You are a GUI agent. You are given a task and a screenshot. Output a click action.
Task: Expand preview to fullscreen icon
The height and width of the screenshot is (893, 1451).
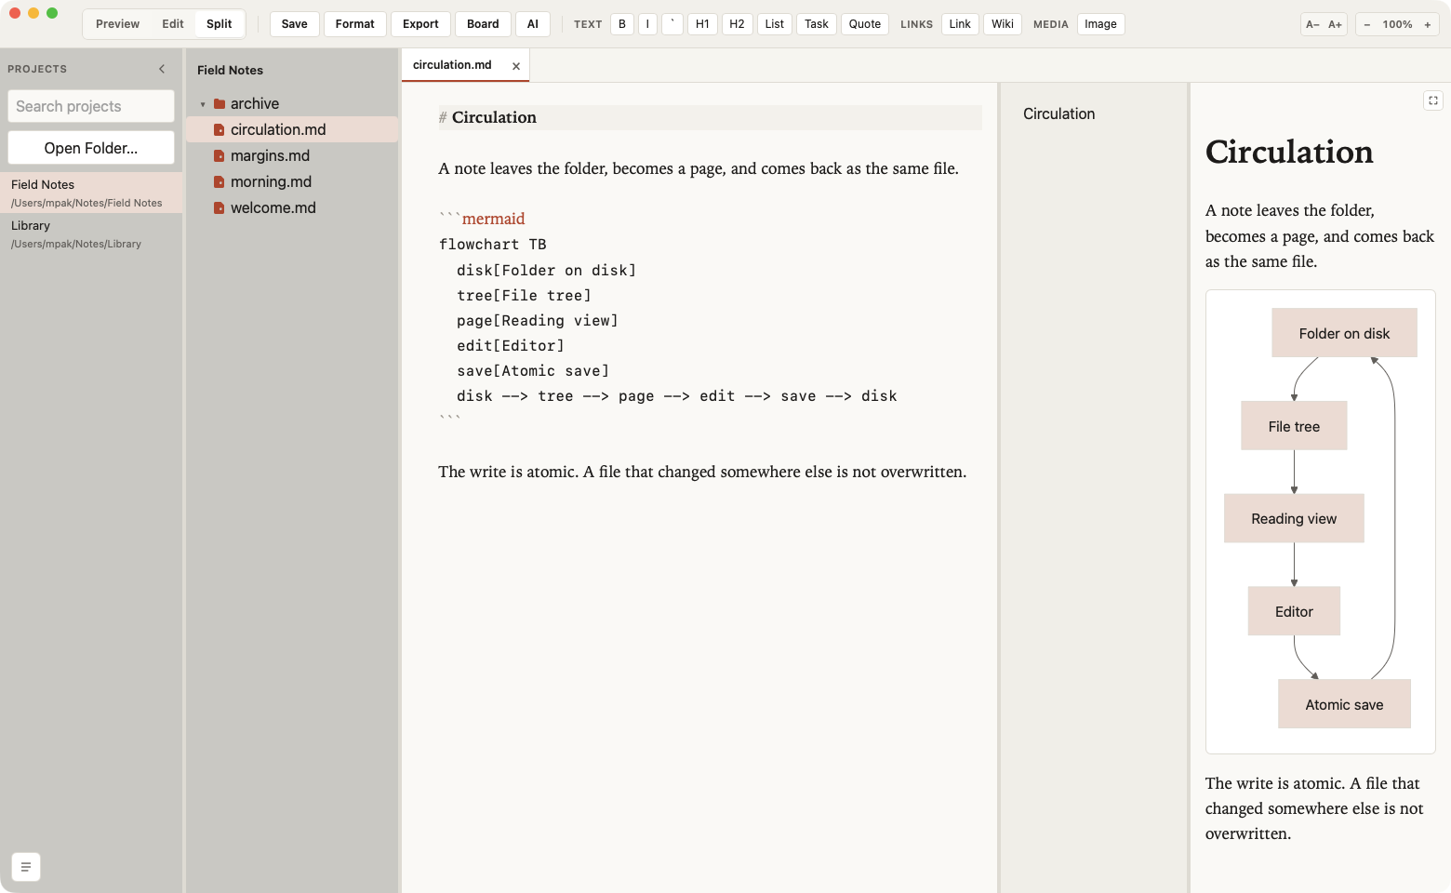pyautogui.click(x=1433, y=100)
